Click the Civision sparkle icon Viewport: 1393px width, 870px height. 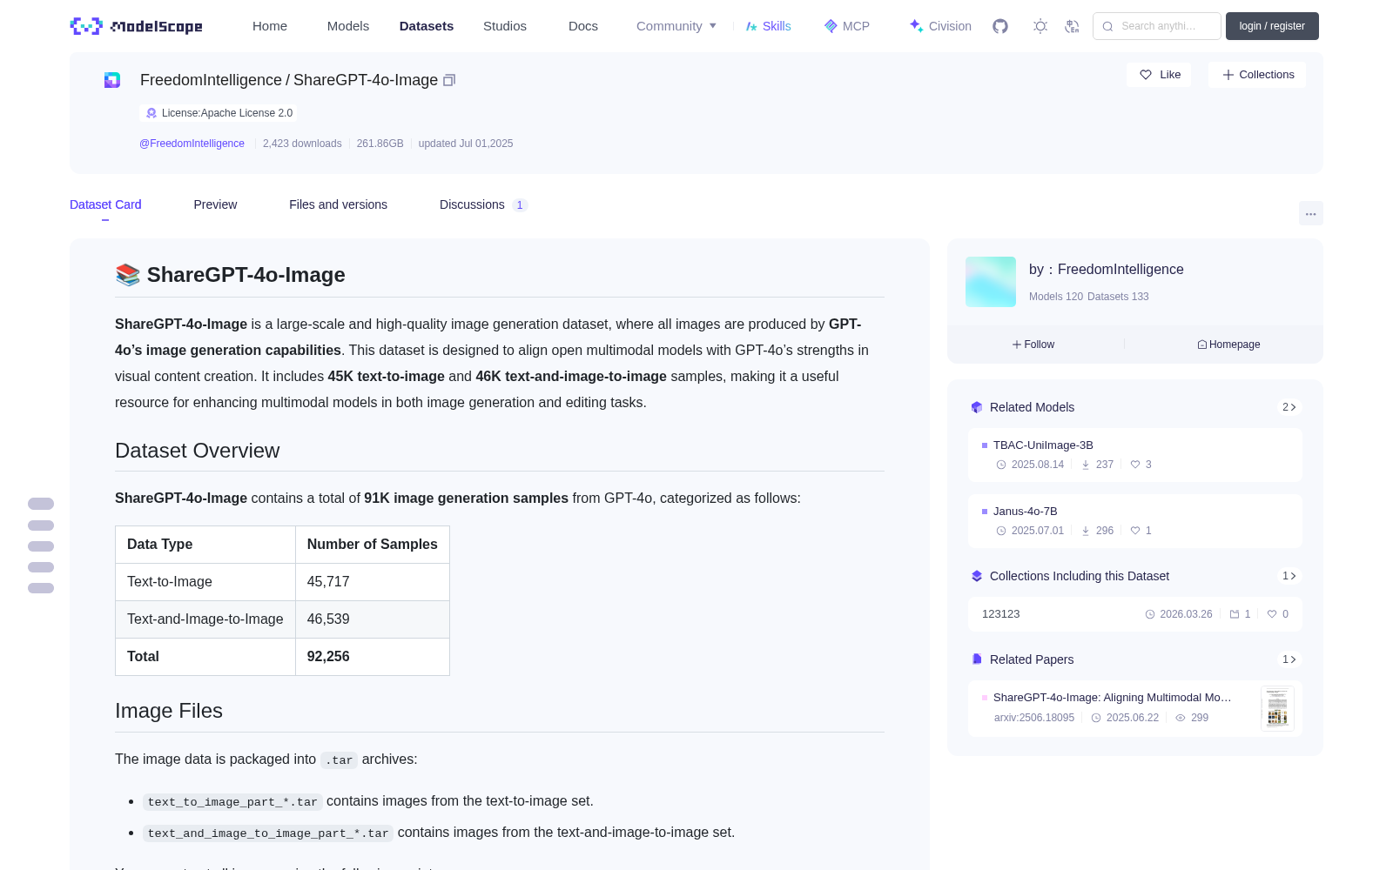tap(917, 26)
